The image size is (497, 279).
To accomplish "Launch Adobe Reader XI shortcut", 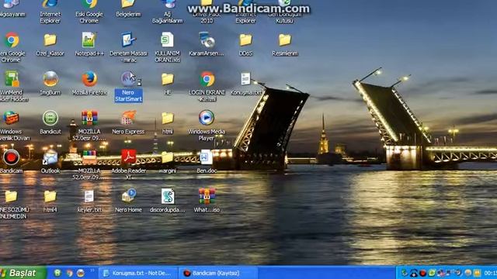I will point(128,165).
